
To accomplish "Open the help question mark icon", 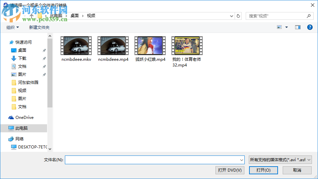I will (x=310, y=27).
